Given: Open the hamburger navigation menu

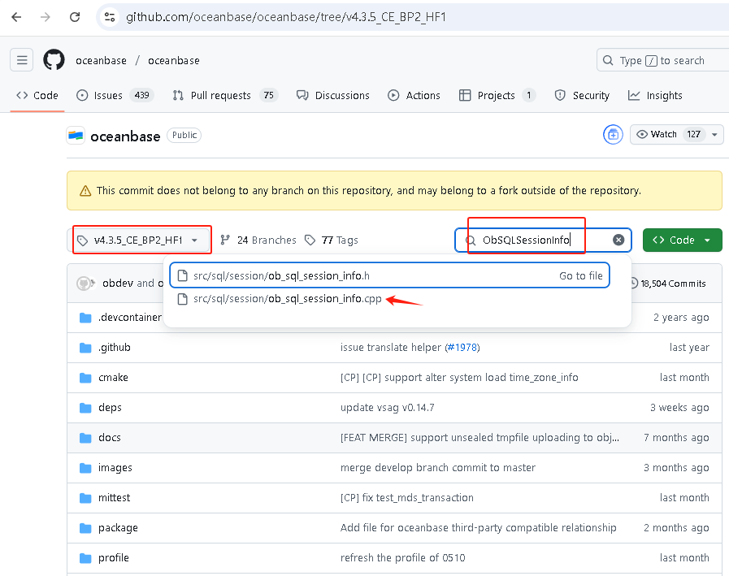Looking at the screenshot, I should pos(21,60).
